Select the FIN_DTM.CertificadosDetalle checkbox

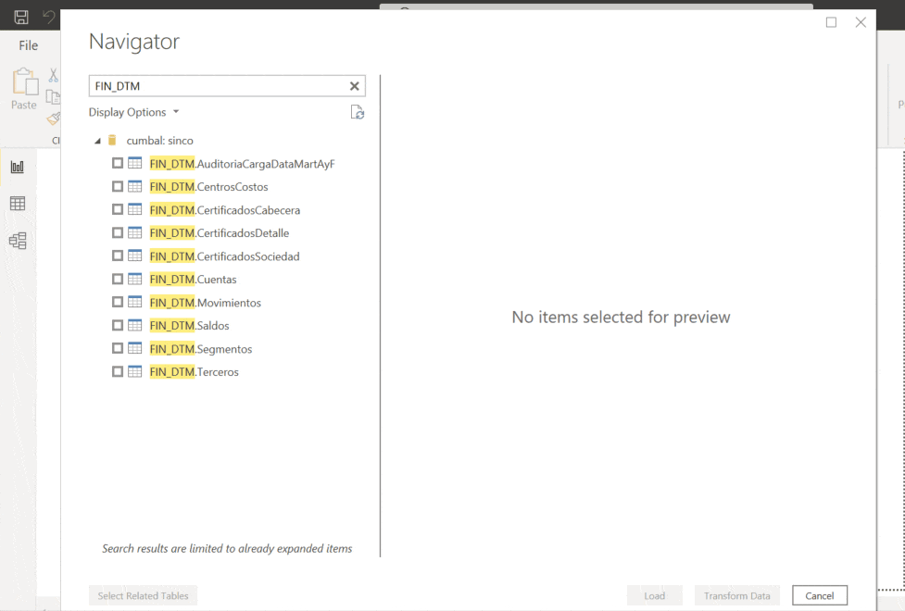(x=118, y=232)
